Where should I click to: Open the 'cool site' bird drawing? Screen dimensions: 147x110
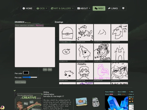tap(120, 32)
